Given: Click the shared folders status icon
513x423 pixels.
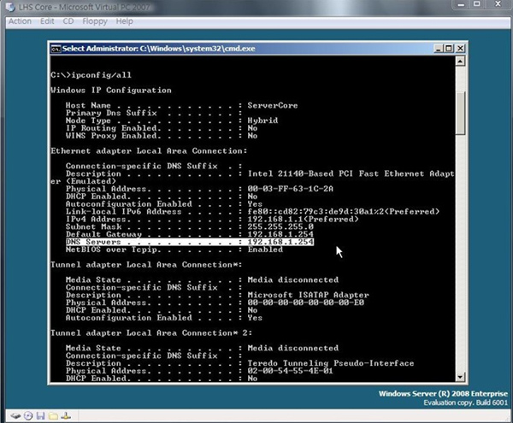Looking at the screenshot, I should pyautogui.click(x=52, y=415).
